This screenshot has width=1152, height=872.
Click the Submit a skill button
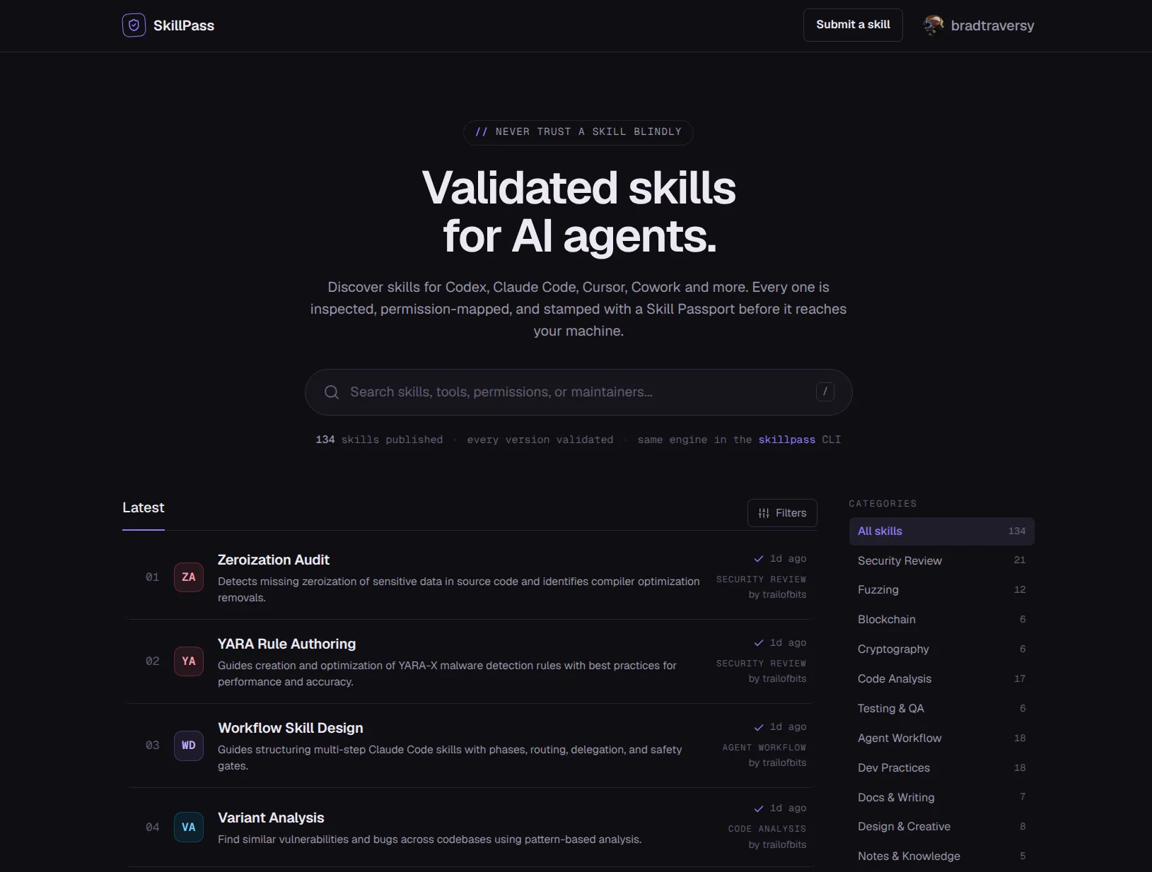click(x=853, y=25)
